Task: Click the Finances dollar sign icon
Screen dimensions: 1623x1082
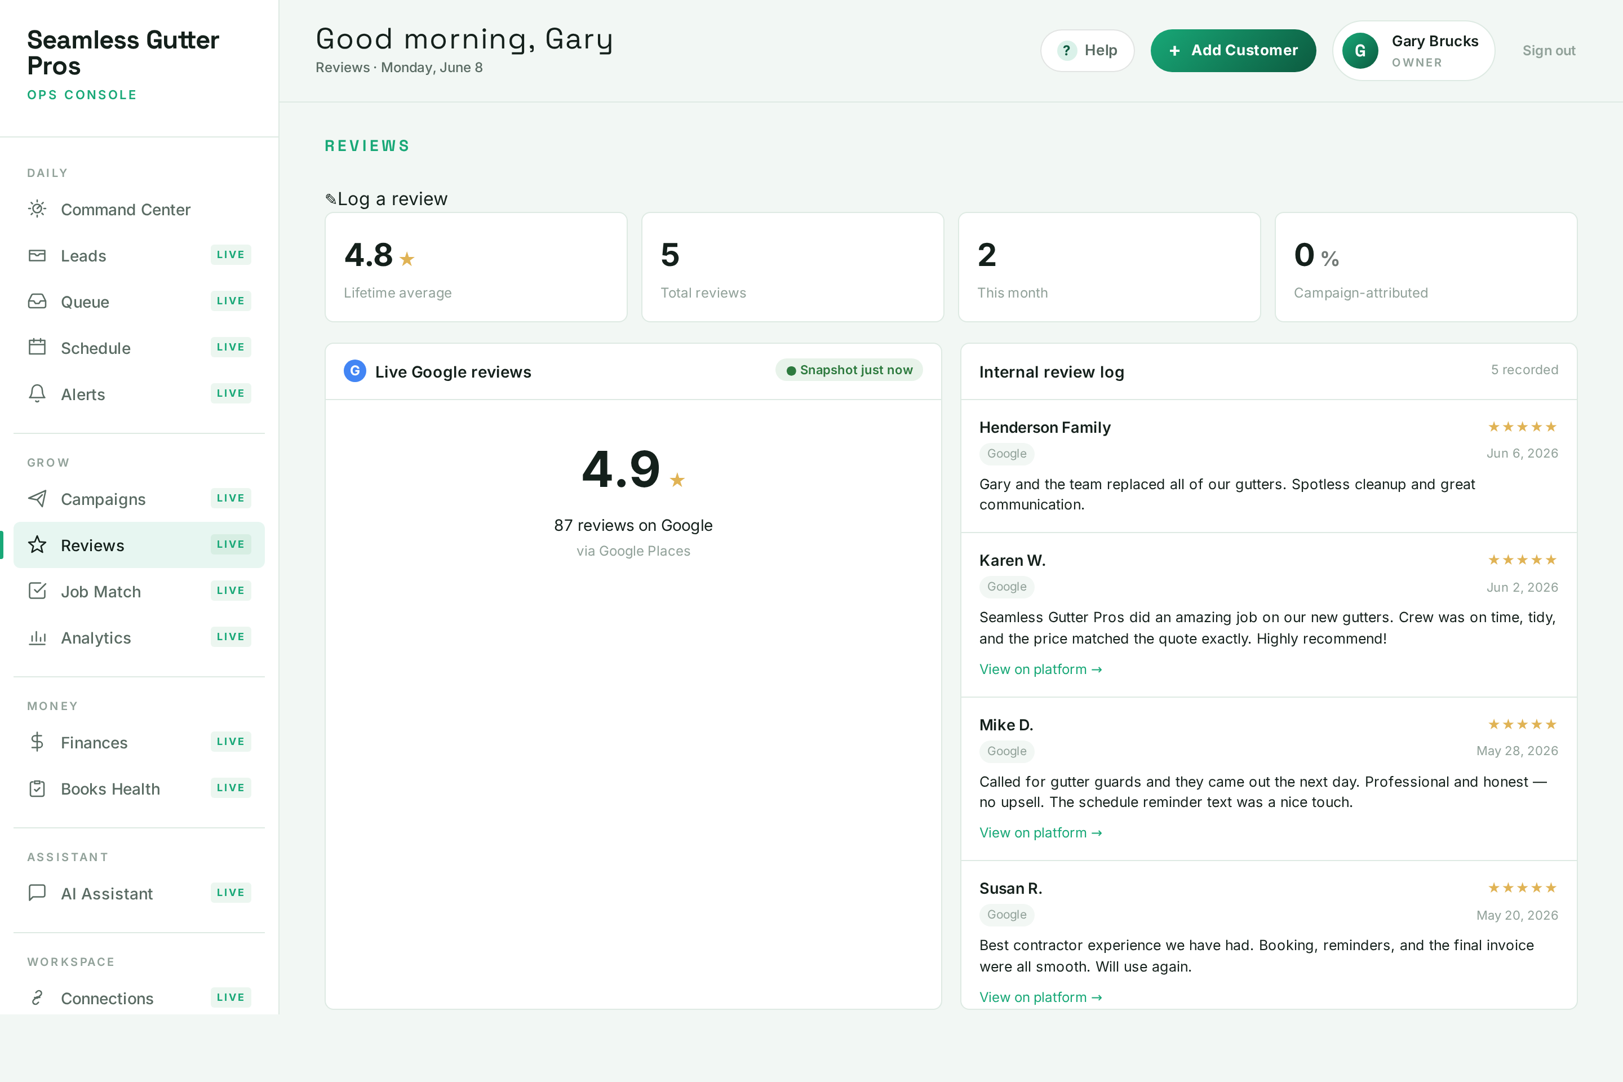Action: 37,742
